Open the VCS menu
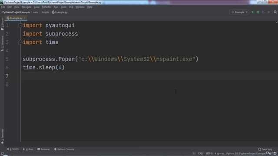The height and width of the screenshot is (156, 278). tap(71, 7)
